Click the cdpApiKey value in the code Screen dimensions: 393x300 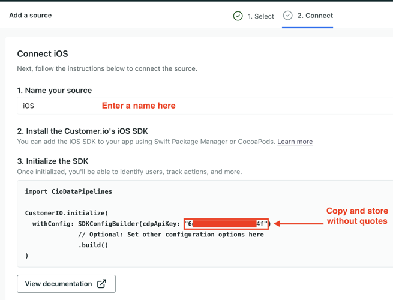coord(226,224)
